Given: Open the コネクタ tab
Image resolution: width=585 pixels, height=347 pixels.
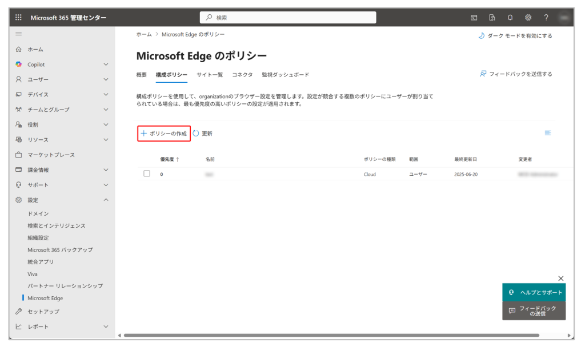Looking at the screenshot, I should pos(242,75).
